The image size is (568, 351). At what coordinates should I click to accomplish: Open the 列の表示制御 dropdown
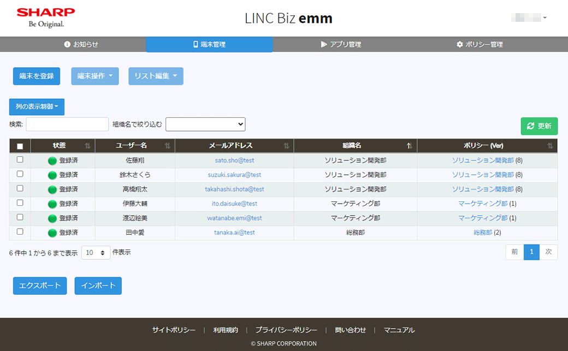pos(37,107)
